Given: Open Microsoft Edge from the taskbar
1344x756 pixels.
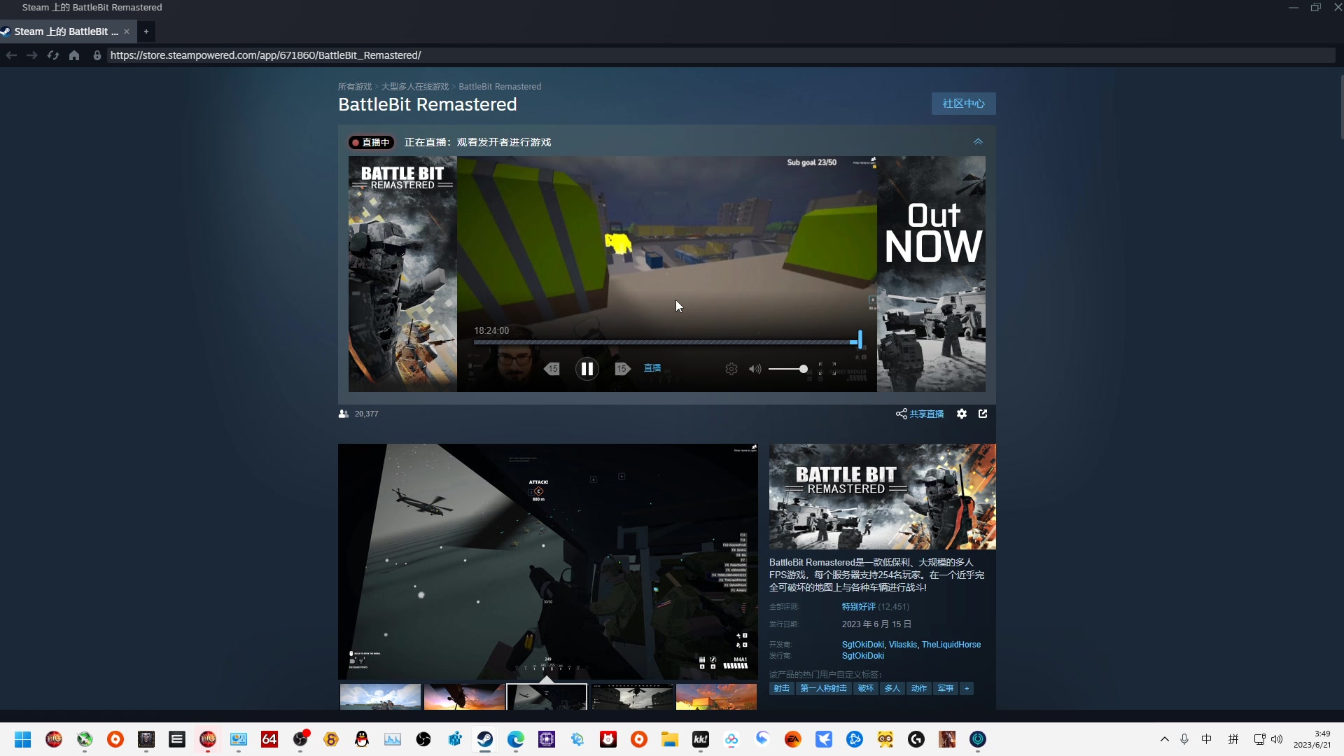Looking at the screenshot, I should click(516, 739).
